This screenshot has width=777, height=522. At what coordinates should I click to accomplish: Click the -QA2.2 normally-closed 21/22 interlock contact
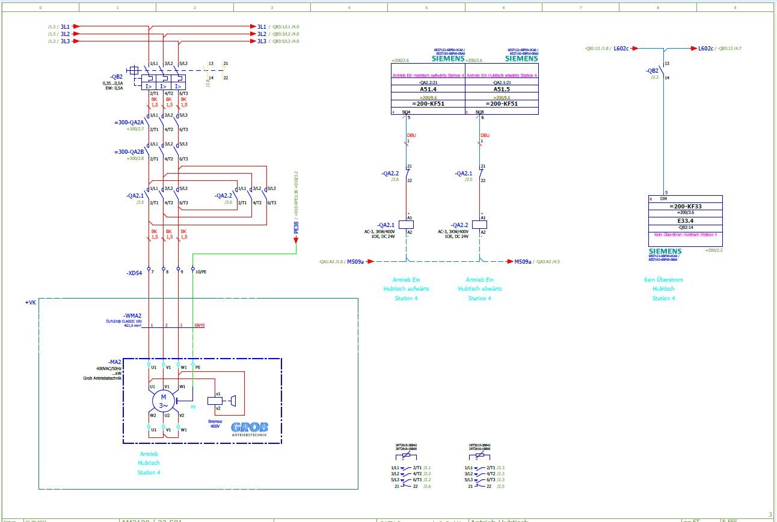coord(407,174)
